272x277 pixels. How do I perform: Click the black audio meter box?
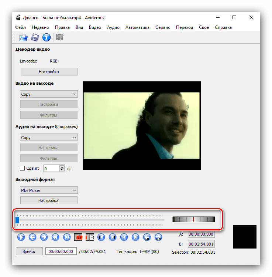245,237
